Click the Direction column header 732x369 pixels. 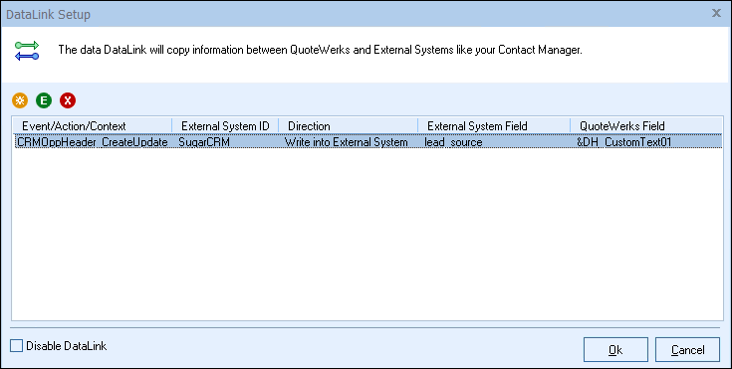[348, 126]
